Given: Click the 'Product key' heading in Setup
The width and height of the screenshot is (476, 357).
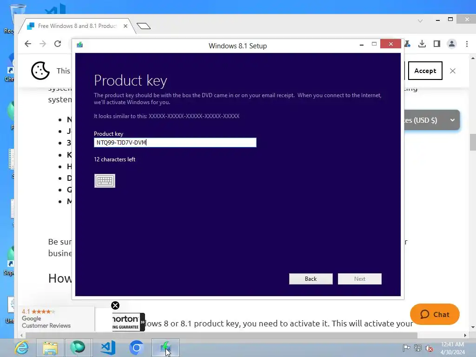Looking at the screenshot, I should click(x=131, y=80).
